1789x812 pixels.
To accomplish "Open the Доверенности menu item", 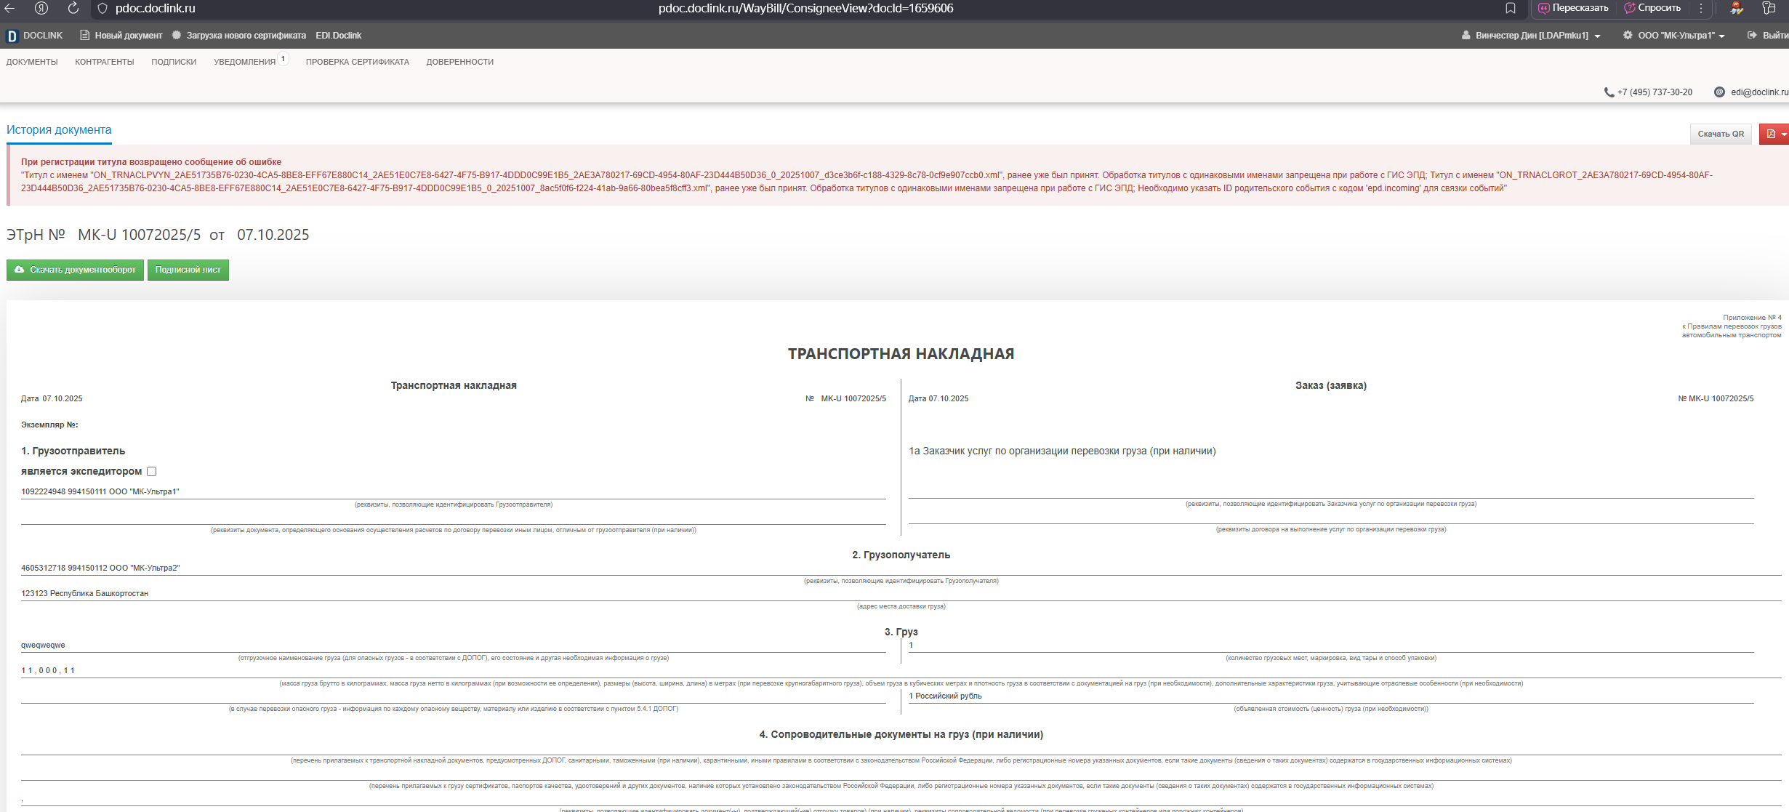I will 459,63.
